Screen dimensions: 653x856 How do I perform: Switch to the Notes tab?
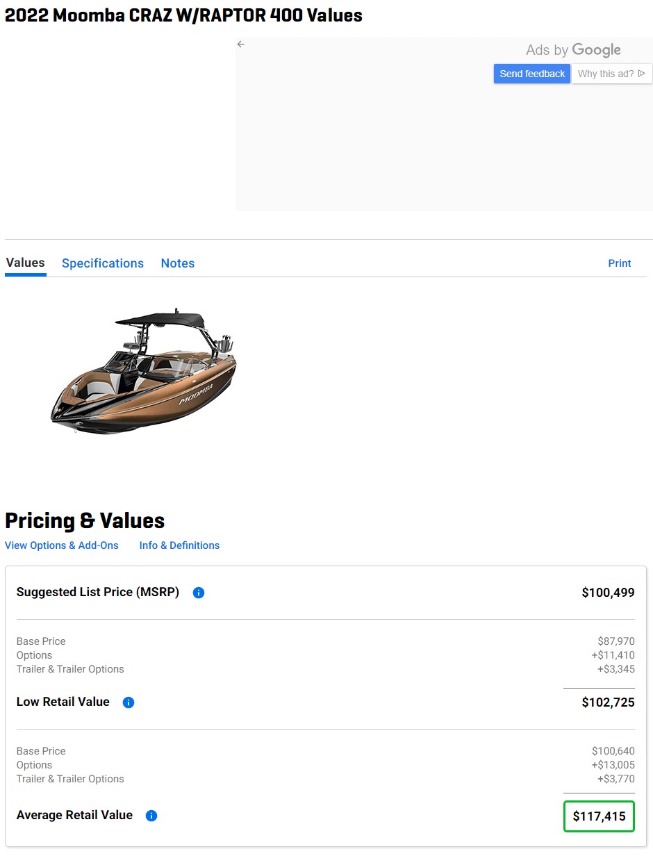(178, 263)
